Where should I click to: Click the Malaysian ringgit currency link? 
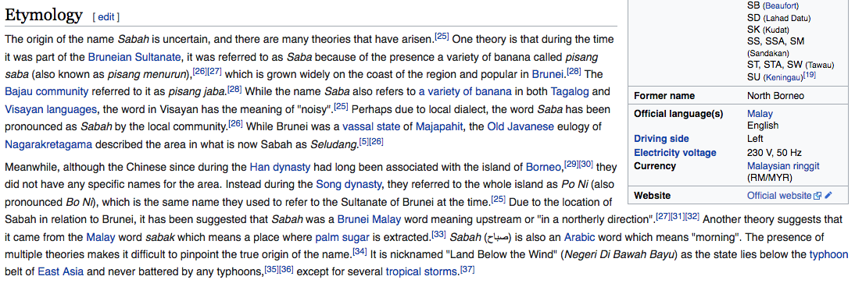783,166
